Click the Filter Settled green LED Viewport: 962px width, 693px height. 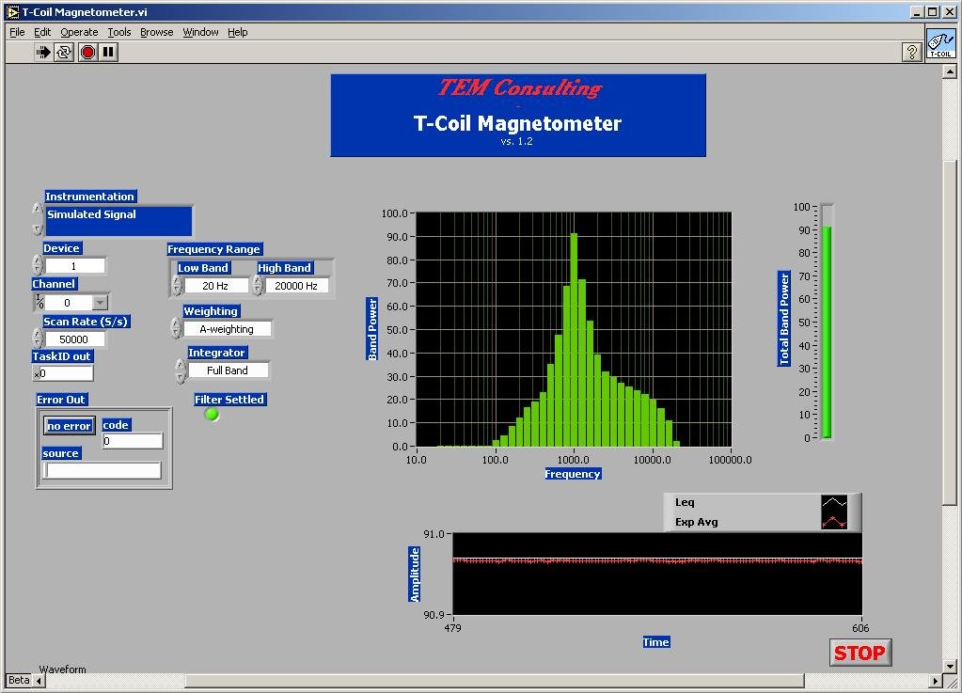[212, 415]
